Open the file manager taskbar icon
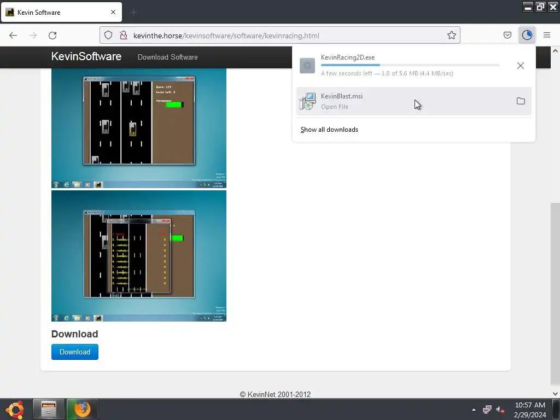Viewport: 560px width, 420px height. 49,409
